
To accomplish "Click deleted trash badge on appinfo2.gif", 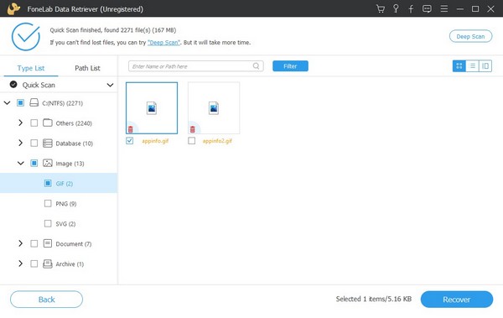I will coord(193,129).
